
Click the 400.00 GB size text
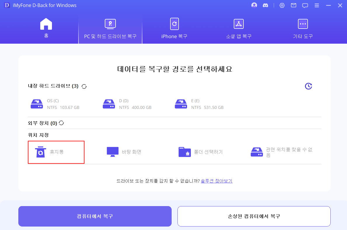tap(142, 107)
